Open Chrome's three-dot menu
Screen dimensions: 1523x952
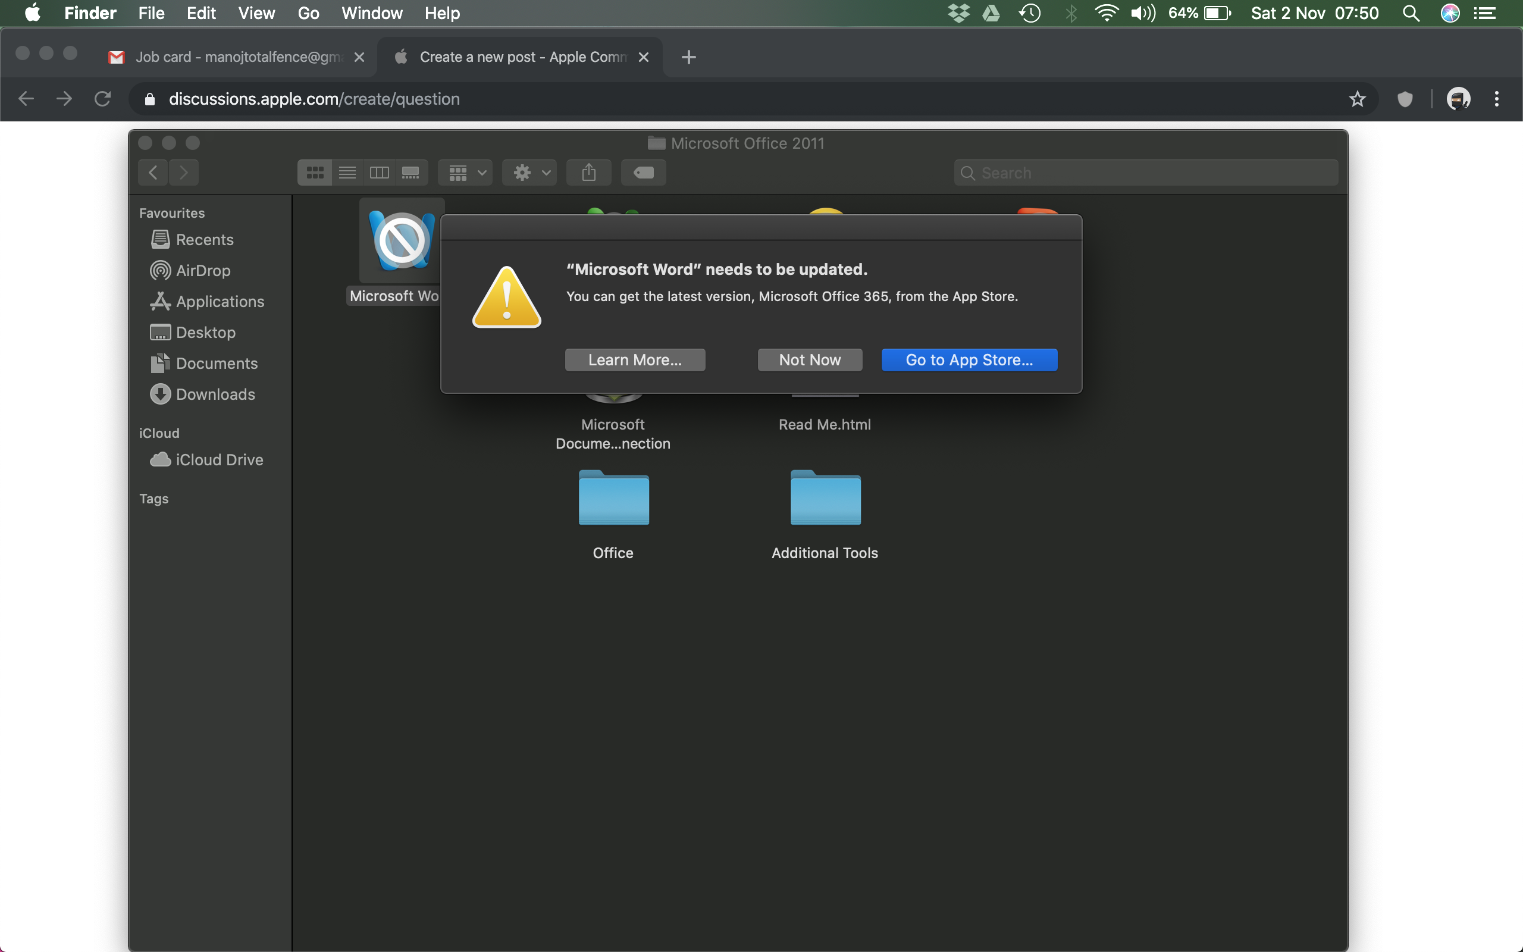(1496, 99)
